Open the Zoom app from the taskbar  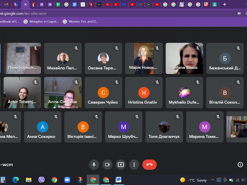67,180
